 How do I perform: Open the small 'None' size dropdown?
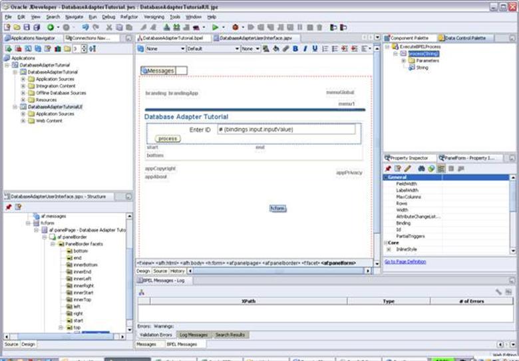pos(250,49)
